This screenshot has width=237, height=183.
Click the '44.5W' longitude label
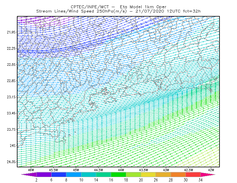tap(99, 170)
